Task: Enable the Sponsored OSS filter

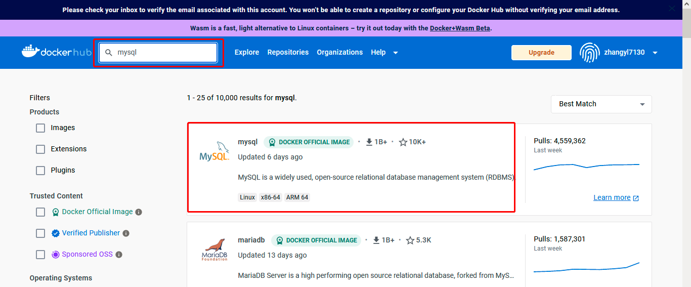Action: tap(40, 255)
